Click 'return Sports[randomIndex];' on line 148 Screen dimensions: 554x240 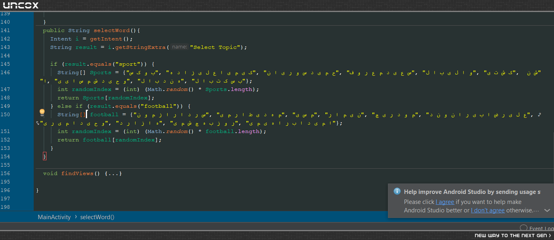(x=106, y=98)
